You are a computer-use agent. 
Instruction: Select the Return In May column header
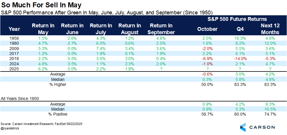[x=43, y=29]
